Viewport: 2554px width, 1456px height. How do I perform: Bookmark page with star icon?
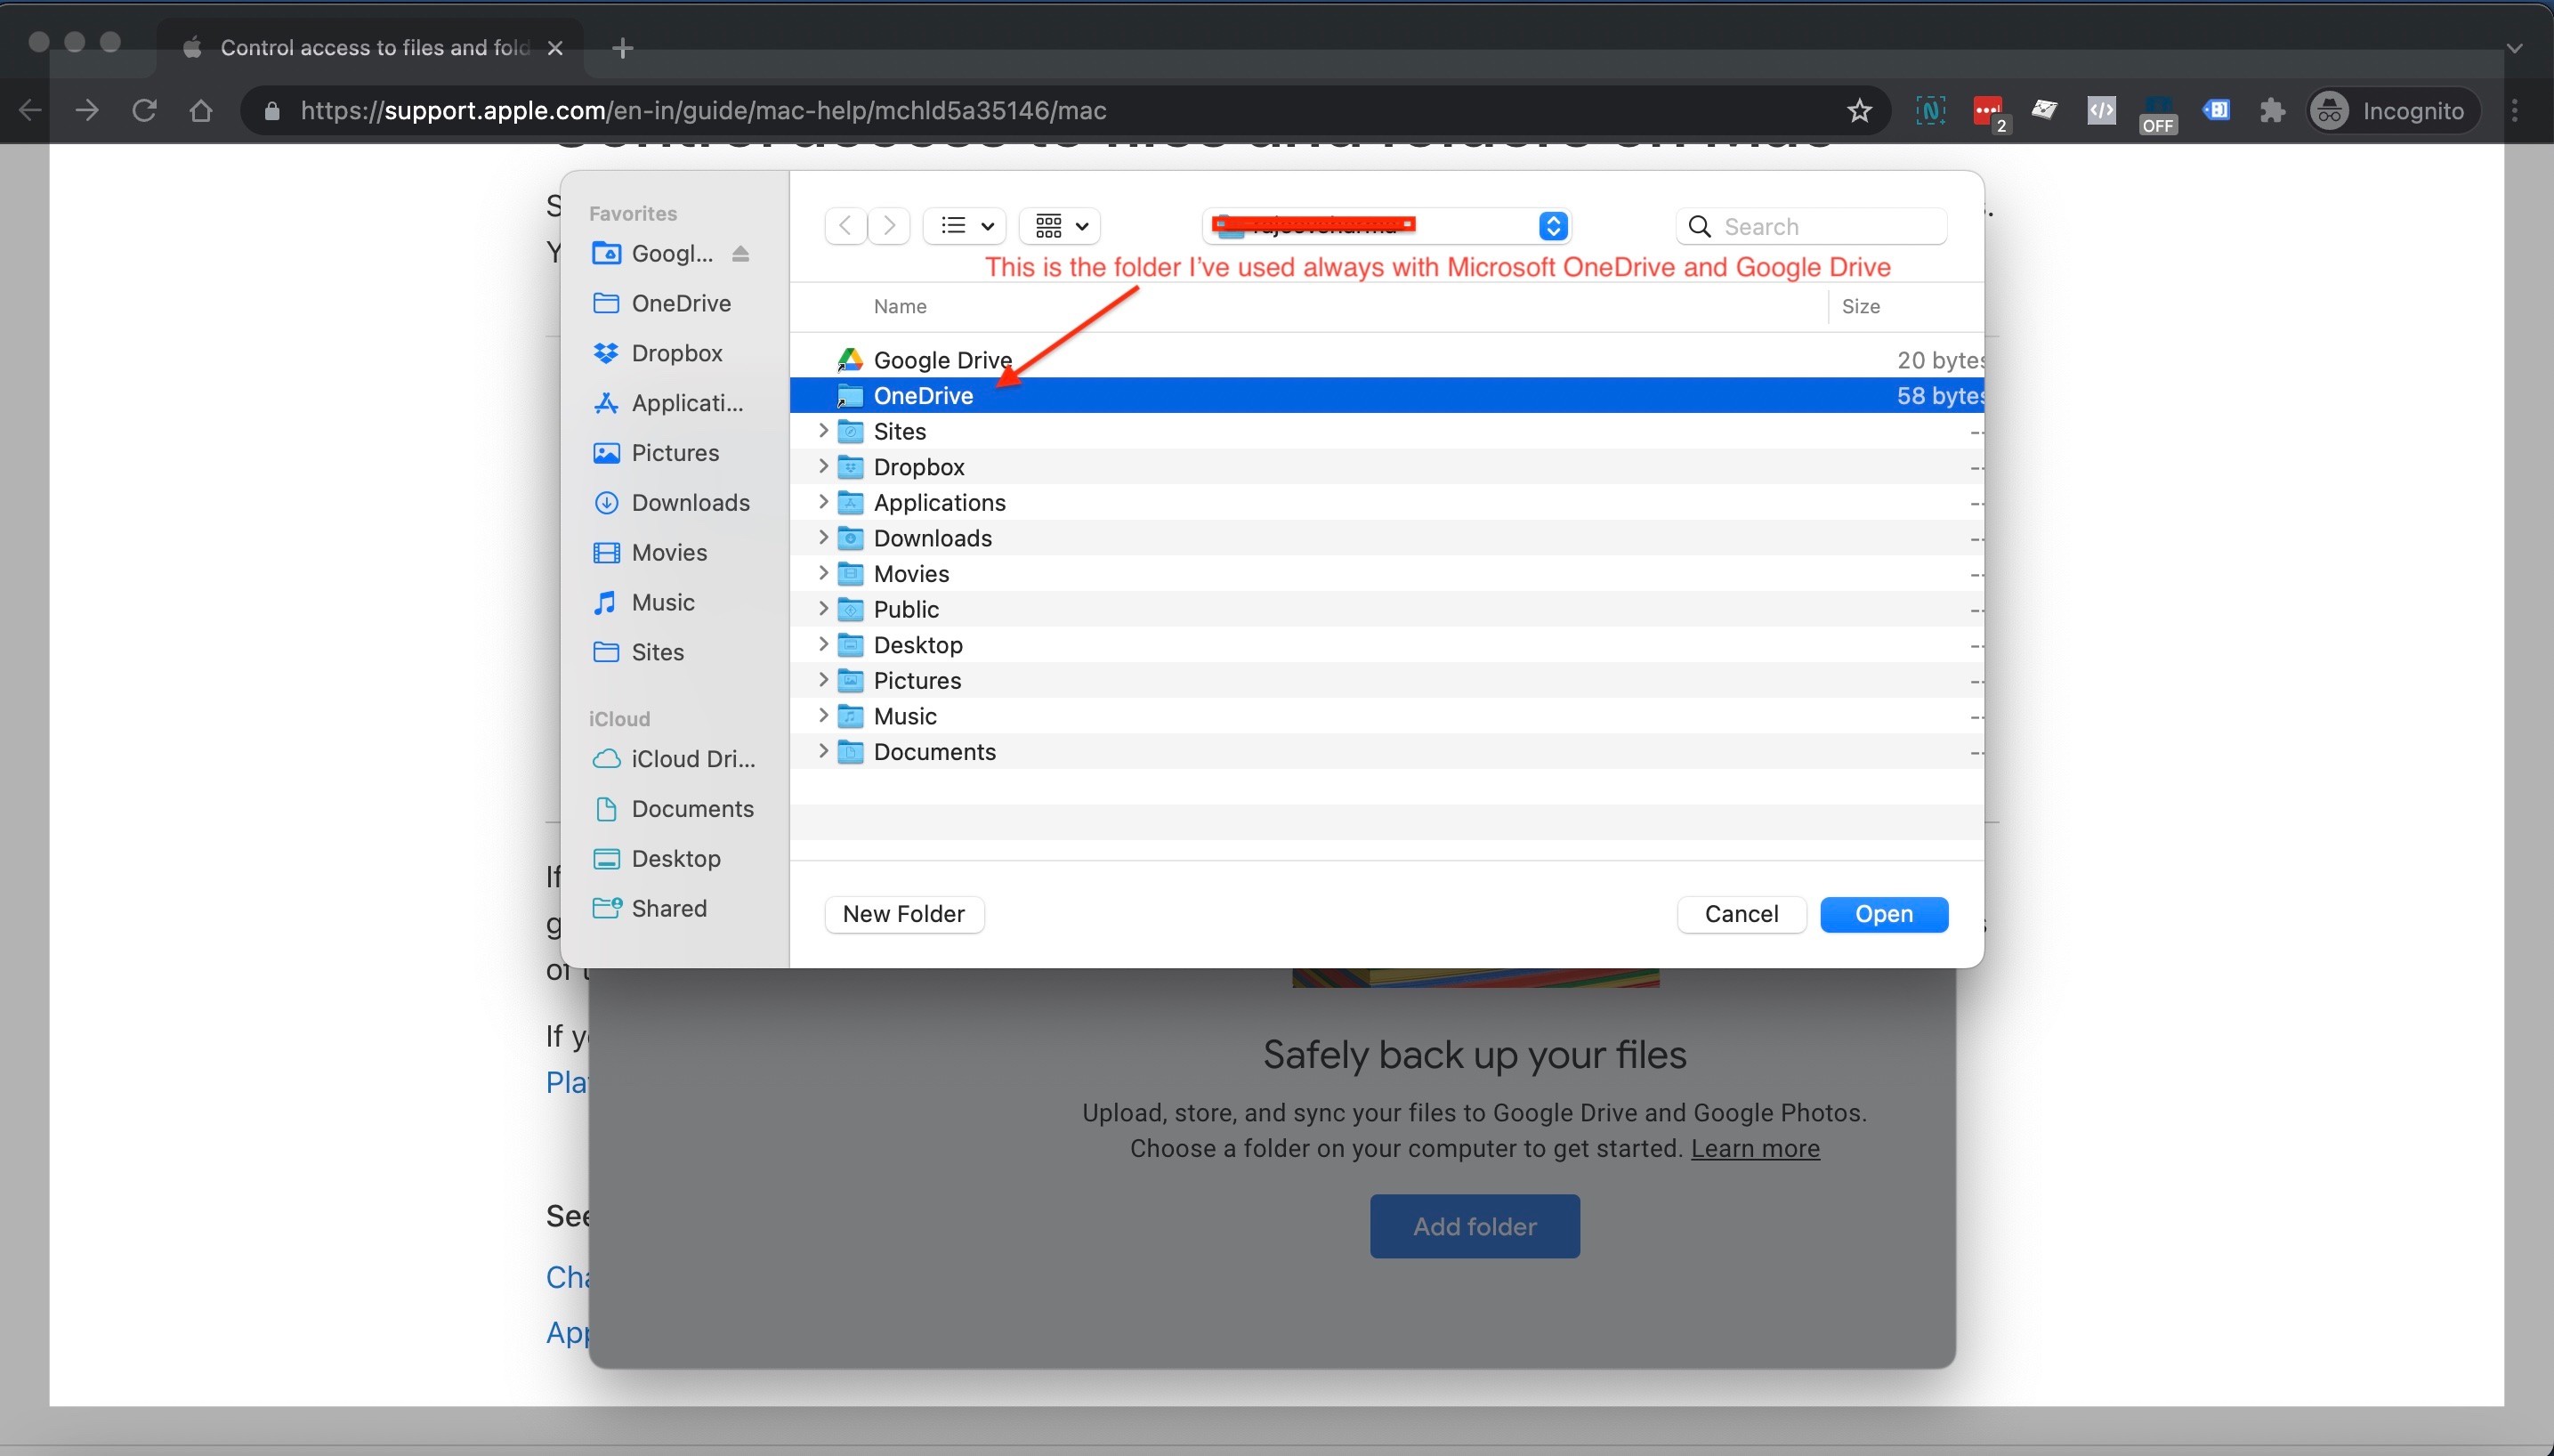tap(1858, 111)
